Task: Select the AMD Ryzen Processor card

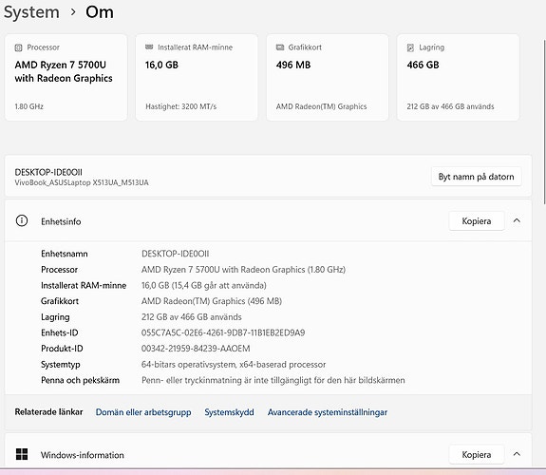Action: [66, 77]
